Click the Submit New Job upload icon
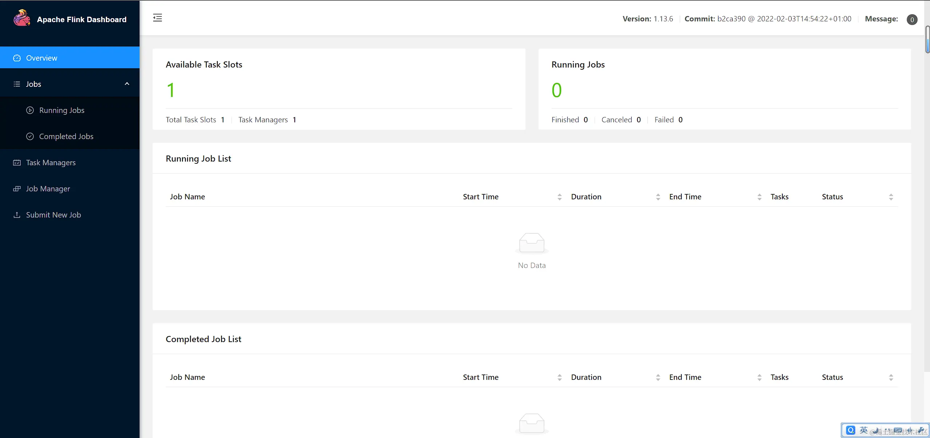The height and width of the screenshot is (438, 930). click(x=17, y=215)
